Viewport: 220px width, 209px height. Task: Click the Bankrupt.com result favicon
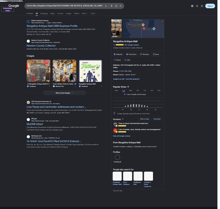[28, 137]
